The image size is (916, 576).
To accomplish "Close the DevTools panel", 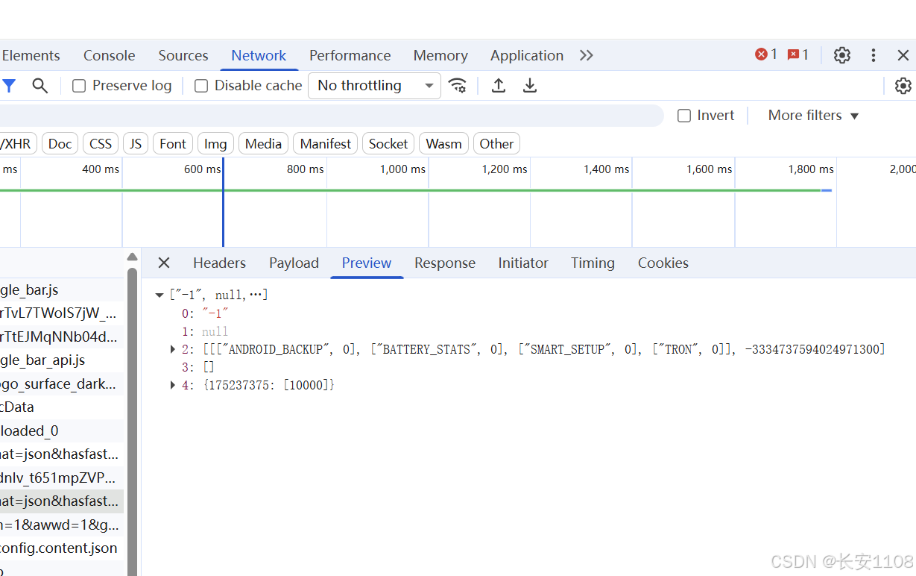I will (x=903, y=55).
